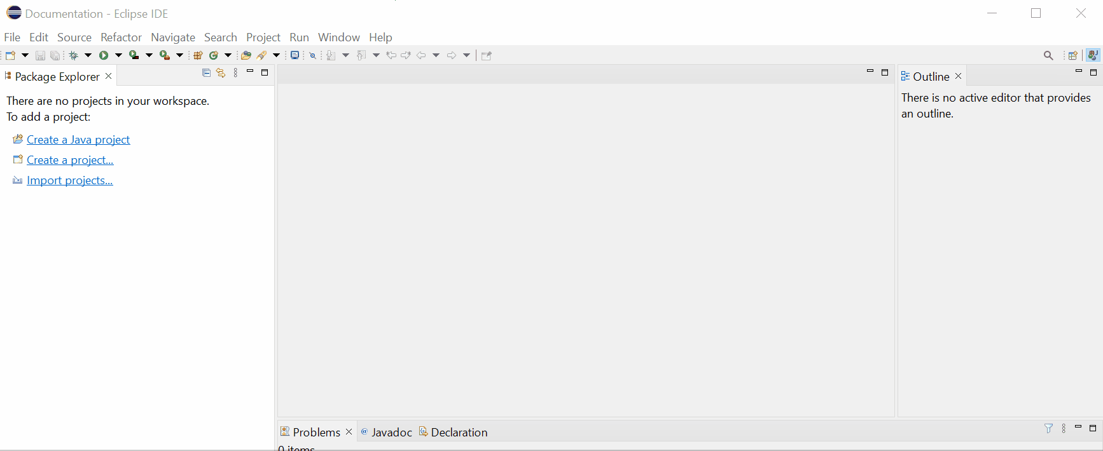The height and width of the screenshot is (451, 1103).
Task: Click the Open Perspective icon
Action: [1072, 55]
